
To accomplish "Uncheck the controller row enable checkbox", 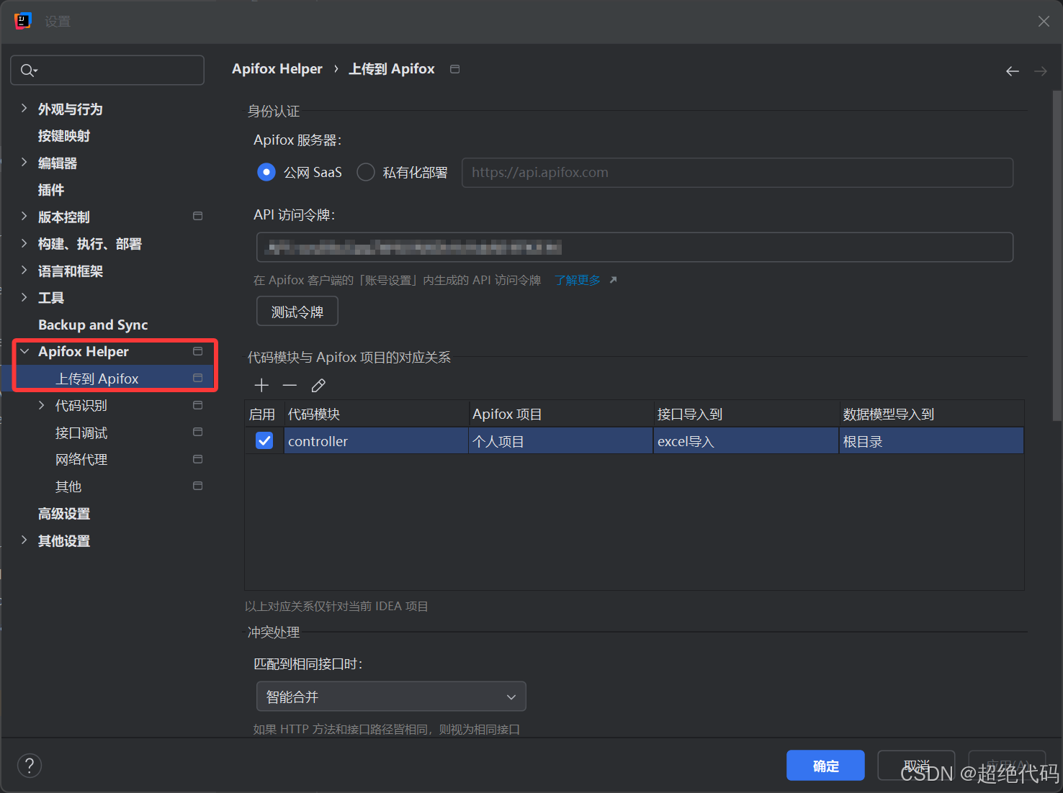I will tap(264, 440).
